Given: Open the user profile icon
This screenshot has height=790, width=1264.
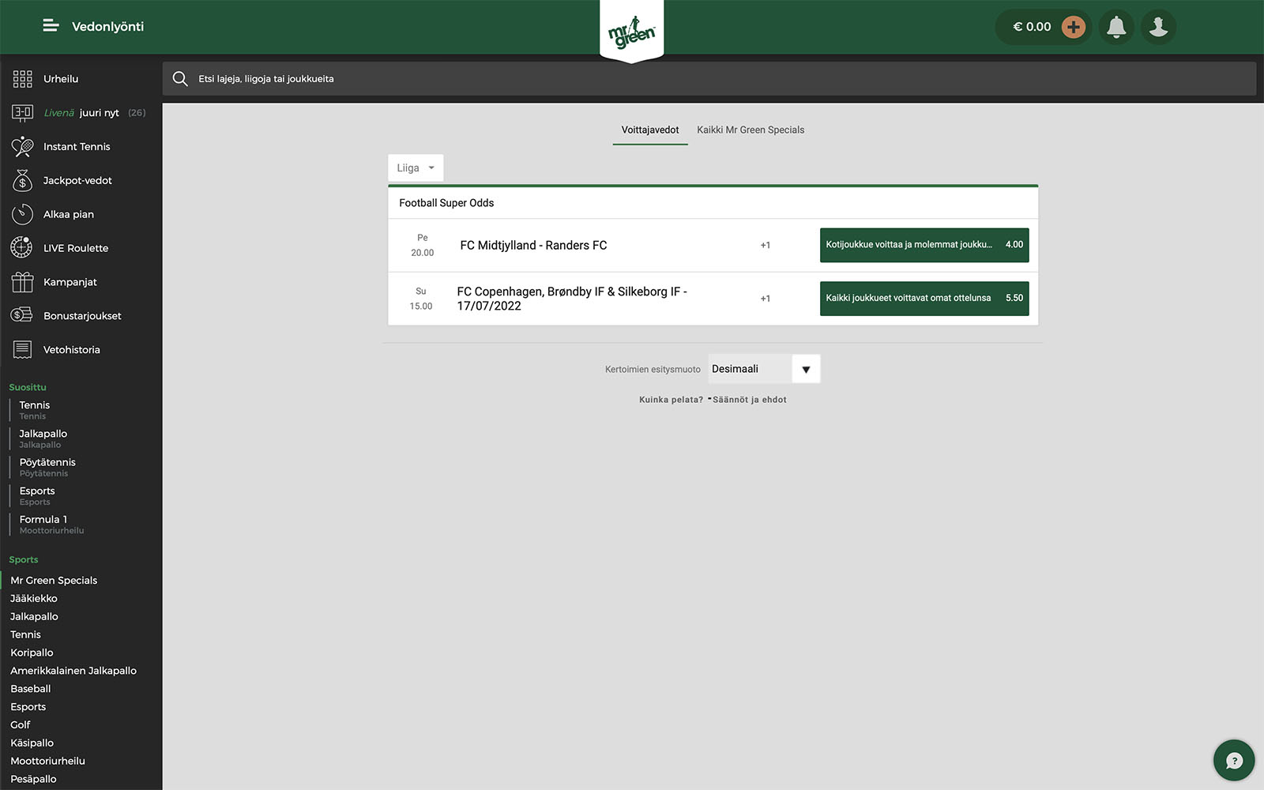Looking at the screenshot, I should coord(1158,27).
